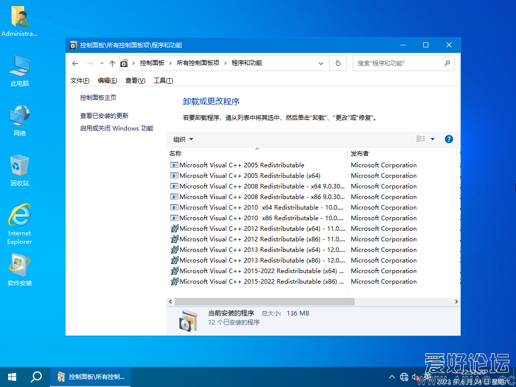Viewport: 516px width, 387px height.
Task: Open the 工具(T) menu
Action: (x=163, y=81)
